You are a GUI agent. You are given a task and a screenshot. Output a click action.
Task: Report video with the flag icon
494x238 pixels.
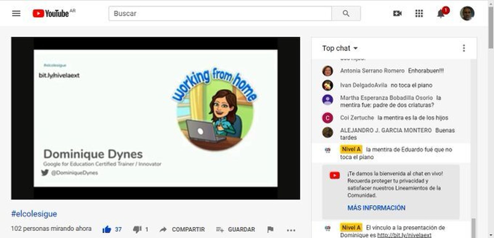point(270,229)
